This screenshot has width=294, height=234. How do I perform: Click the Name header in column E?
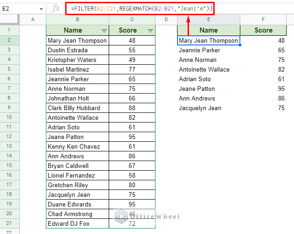click(209, 30)
